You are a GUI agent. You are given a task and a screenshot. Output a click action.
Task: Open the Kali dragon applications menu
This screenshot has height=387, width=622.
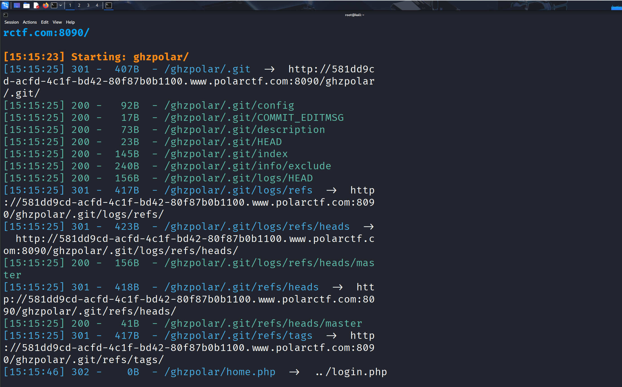click(x=5, y=5)
